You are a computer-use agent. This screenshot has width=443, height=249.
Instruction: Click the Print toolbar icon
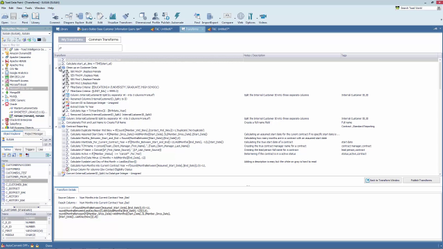[x=25, y=17]
